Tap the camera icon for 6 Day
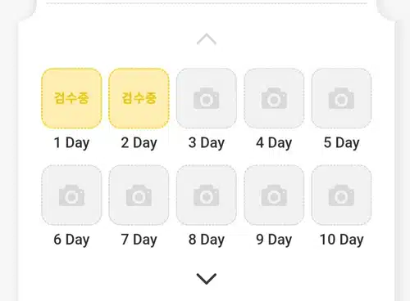410x301 pixels. (x=71, y=195)
